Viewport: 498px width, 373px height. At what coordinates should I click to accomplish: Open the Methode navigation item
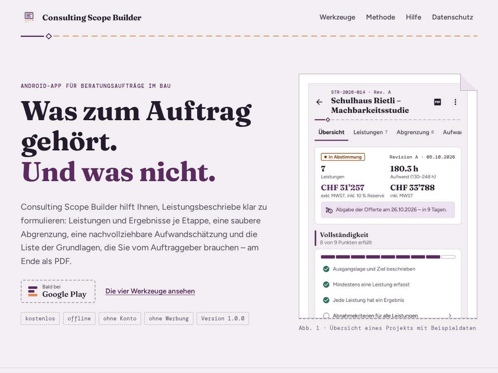click(x=381, y=17)
